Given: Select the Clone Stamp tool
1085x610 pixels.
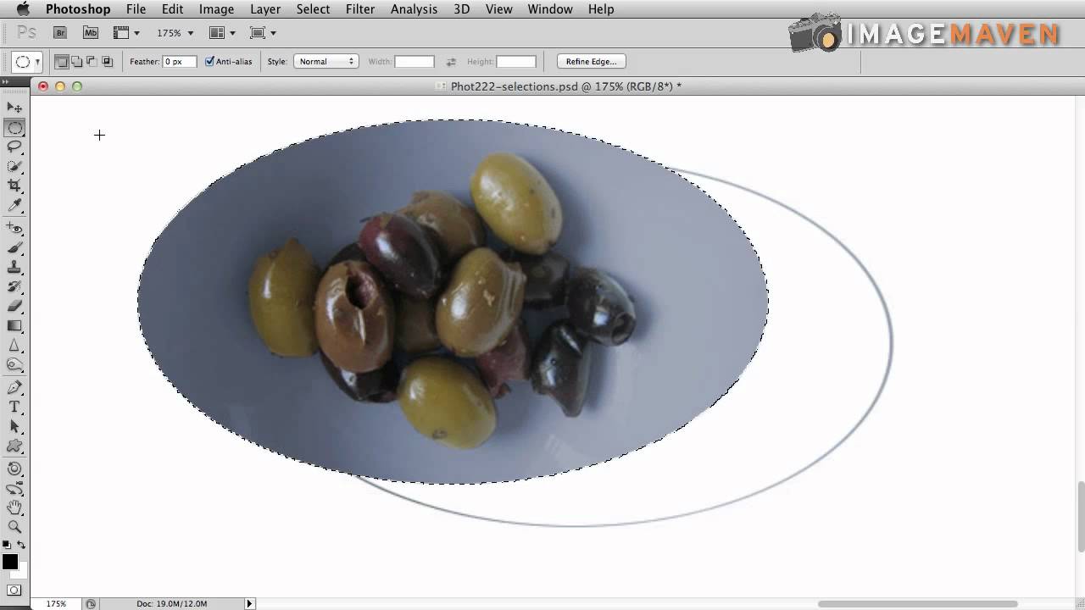Looking at the screenshot, I should pyautogui.click(x=14, y=267).
